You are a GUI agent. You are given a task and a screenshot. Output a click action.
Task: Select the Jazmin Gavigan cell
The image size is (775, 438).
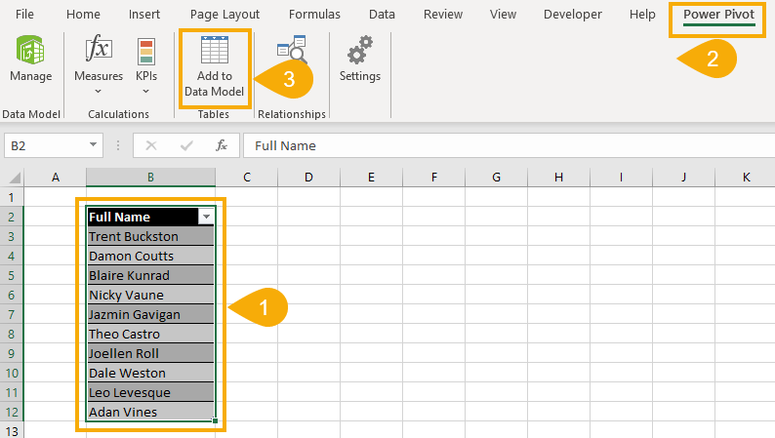pos(150,314)
